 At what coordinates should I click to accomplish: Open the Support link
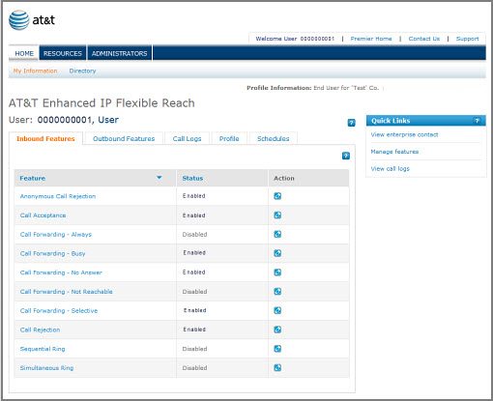point(467,39)
